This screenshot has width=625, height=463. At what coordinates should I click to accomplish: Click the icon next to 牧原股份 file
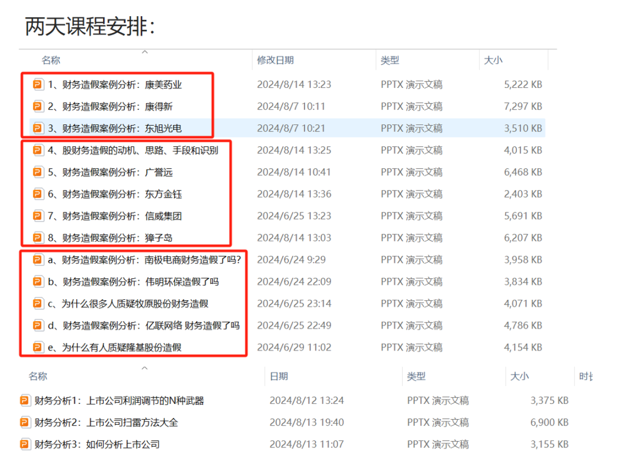click(x=38, y=304)
